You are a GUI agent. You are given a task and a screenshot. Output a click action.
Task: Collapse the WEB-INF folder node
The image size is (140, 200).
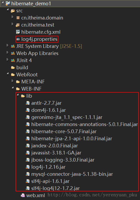click(x=13, y=88)
